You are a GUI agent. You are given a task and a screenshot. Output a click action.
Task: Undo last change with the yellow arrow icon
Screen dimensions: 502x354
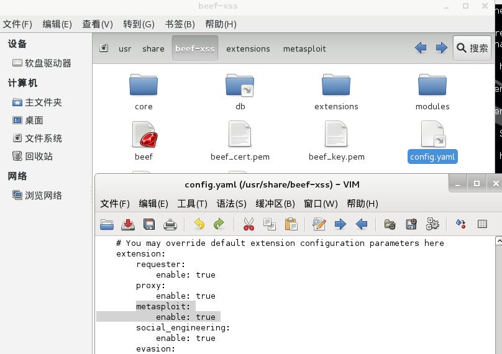(x=199, y=224)
